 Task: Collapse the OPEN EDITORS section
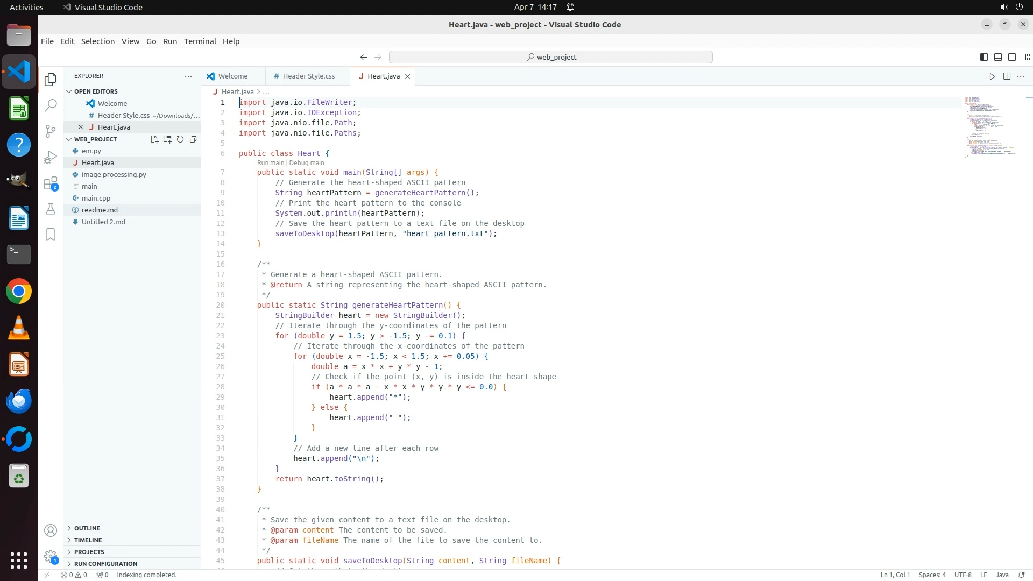click(95, 91)
